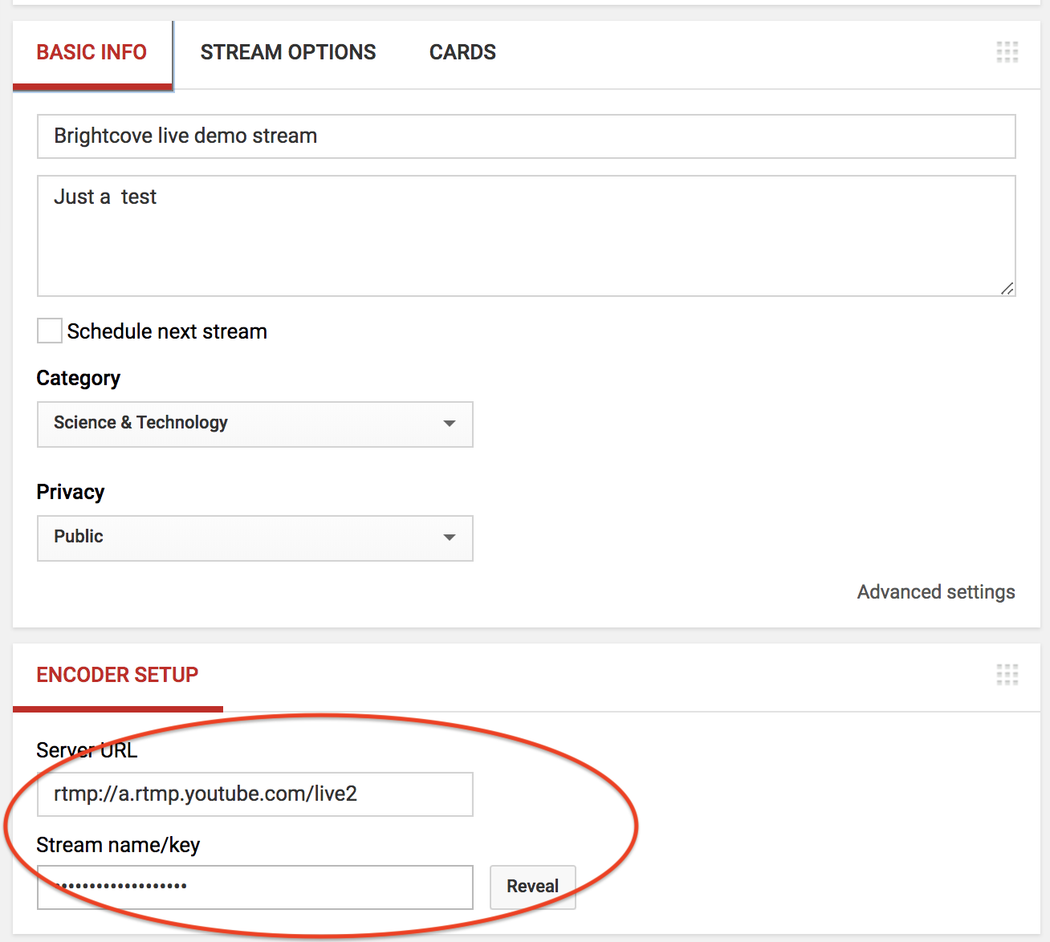Switch to the Stream Options tab
The width and height of the screenshot is (1050, 942).
(x=288, y=53)
